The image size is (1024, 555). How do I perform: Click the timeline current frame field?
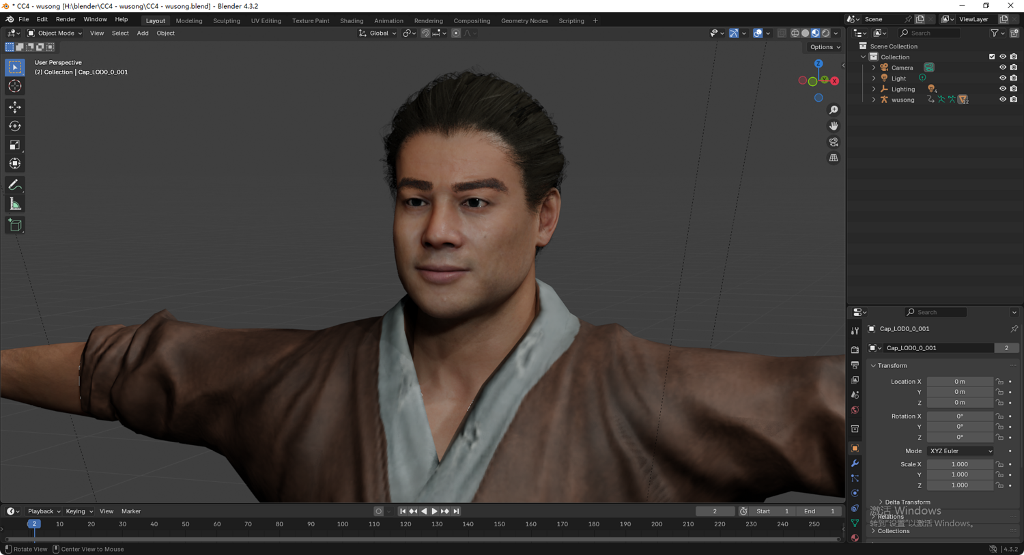[x=715, y=511]
